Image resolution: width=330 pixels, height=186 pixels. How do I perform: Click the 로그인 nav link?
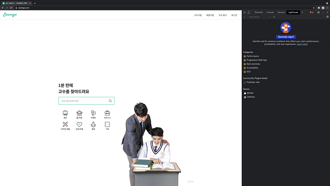click(x=234, y=15)
